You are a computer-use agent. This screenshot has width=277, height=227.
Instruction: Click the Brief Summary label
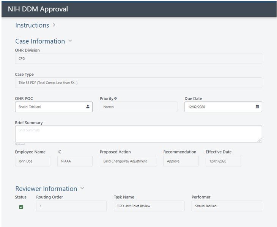coord(29,122)
